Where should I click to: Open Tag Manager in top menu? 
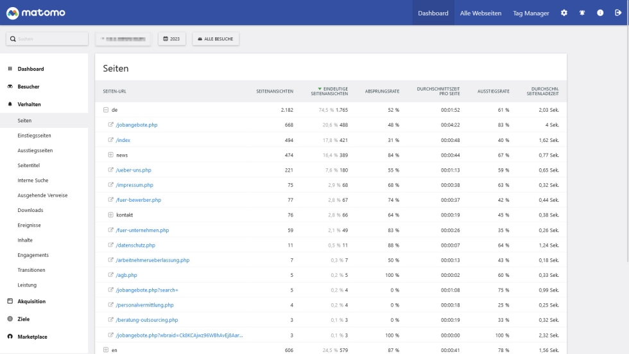(531, 13)
